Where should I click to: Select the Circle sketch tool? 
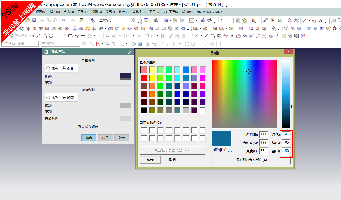[x=51, y=36]
